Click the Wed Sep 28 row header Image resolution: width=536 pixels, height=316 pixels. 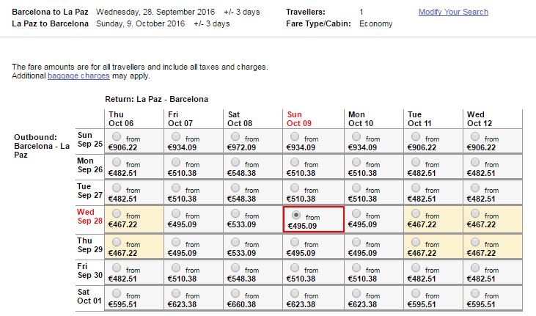[89, 216]
